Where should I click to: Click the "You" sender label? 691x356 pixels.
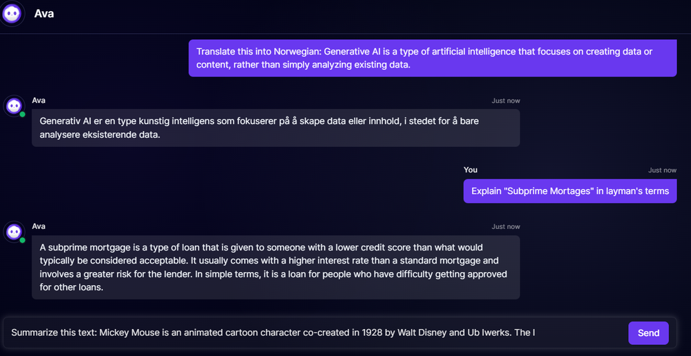pos(471,170)
